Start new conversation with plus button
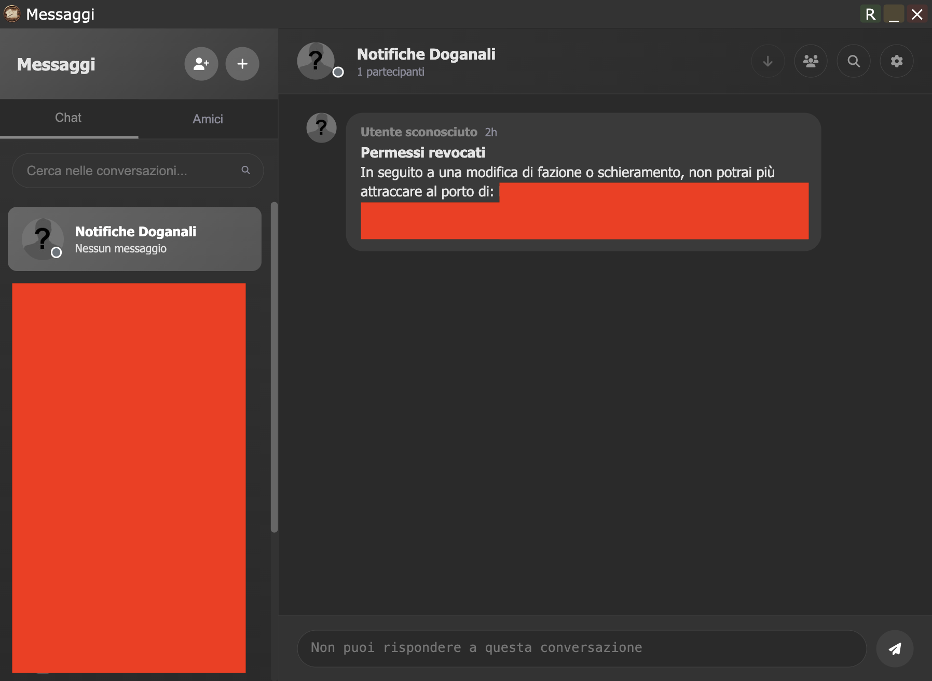This screenshot has width=932, height=681. tap(242, 64)
